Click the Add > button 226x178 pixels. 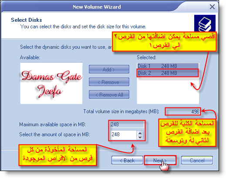(109, 70)
